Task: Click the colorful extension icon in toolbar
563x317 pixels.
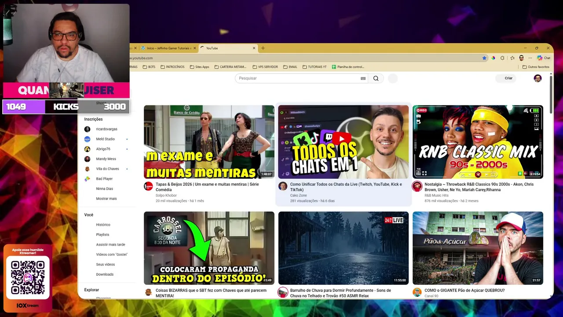Action: pos(493,58)
